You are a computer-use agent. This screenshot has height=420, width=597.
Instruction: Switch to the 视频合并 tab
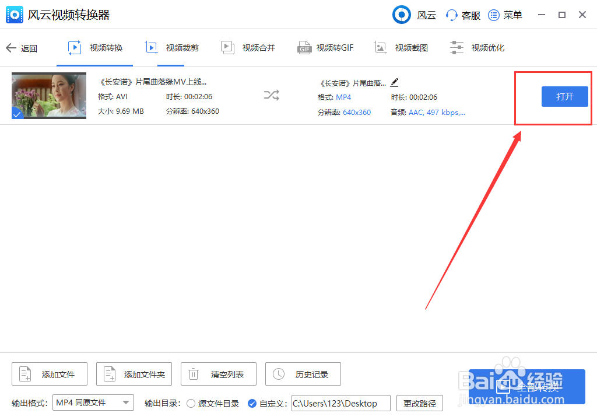coord(248,48)
